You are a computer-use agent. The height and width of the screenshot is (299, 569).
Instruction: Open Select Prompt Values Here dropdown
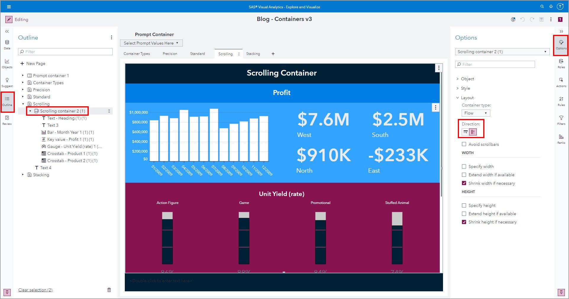point(151,43)
